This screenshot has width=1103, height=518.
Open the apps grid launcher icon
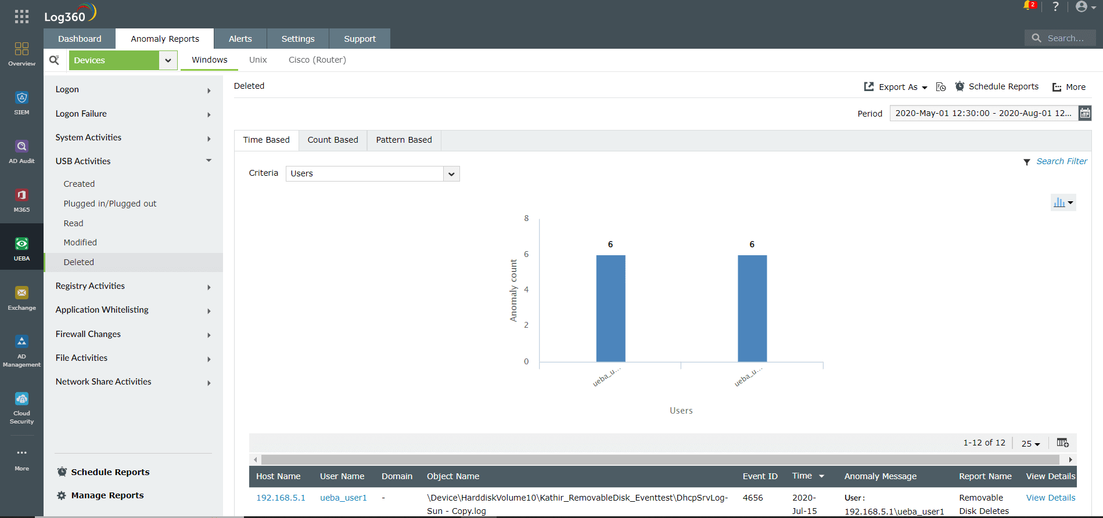click(21, 16)
